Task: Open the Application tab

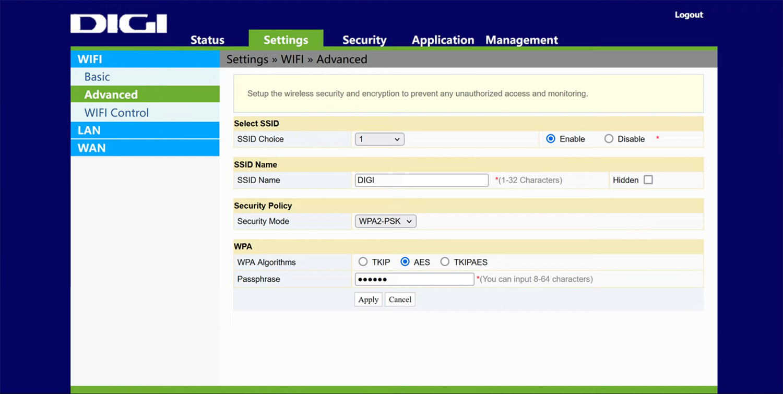Action: 443,40
